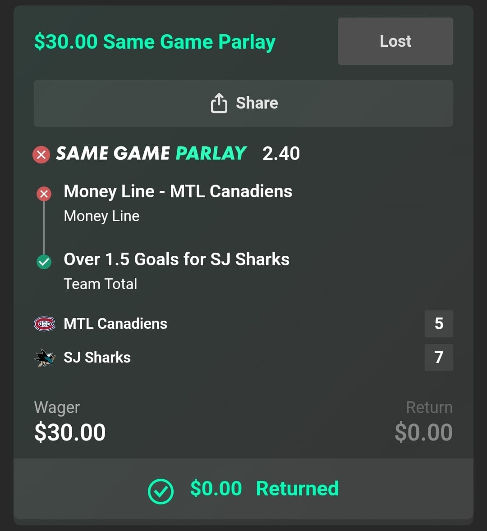
Task: Click the $30.00 Same Game Parlay title
Action: [155, 42]
